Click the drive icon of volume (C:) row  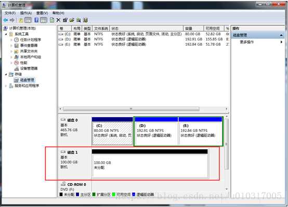(61, 34)
